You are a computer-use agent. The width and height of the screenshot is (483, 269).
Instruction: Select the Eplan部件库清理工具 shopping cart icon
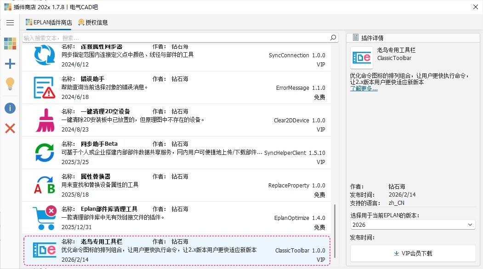(x=45, y=218)
